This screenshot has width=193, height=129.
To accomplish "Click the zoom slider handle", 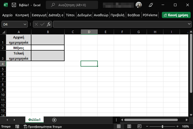I will [162, 126].
